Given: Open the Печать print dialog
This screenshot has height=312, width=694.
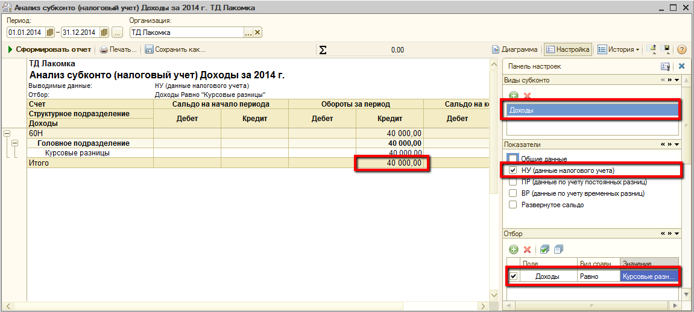Looking at the screenshot, I should point(118,49).
